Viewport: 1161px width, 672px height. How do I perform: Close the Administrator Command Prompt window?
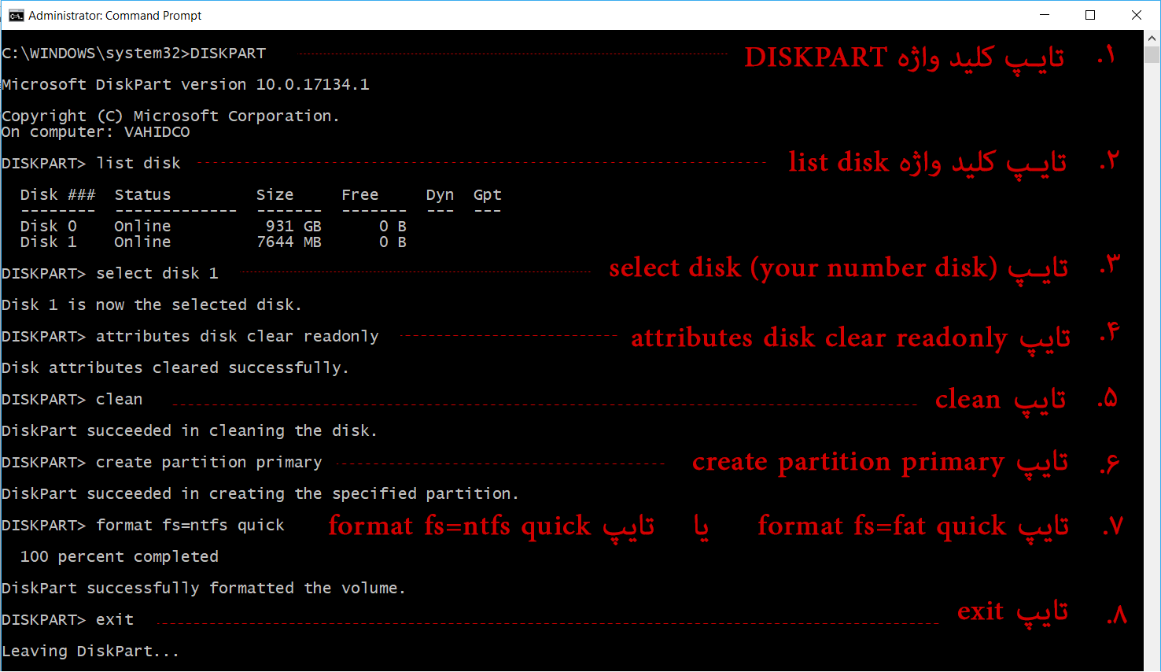click(1136, 15)
